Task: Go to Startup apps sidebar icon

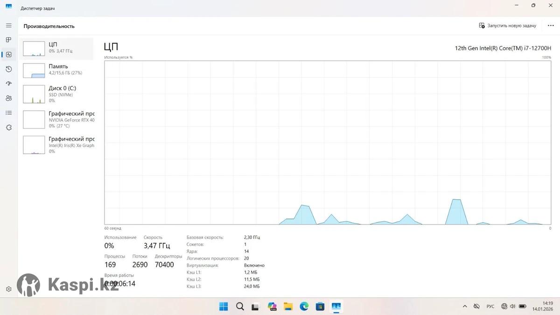Action: coord(8,84)
